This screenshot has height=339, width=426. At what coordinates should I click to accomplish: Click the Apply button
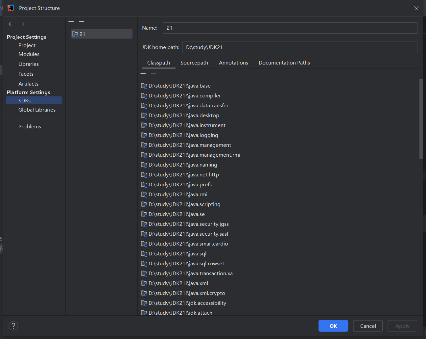pyautogui.click(x=402, y=326)
